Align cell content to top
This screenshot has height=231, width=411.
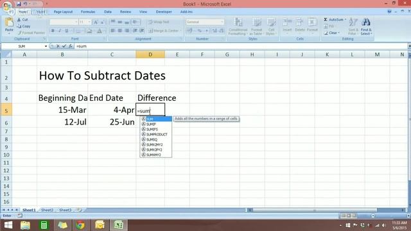[113, 22]
